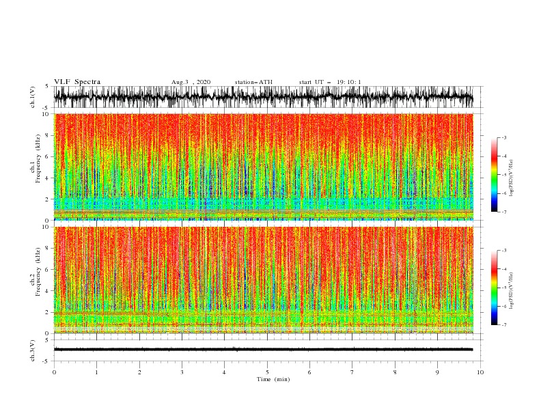
Task: Click the ch.3 voltage waveform trace
Action: tap(264, 350)
